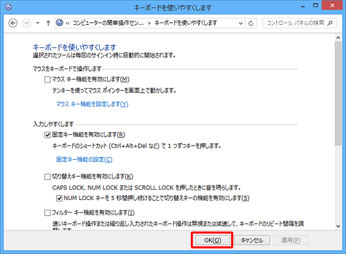
Task: Click the Ctrl+Alt+Del shortcut description text
Action: [137, 146]
